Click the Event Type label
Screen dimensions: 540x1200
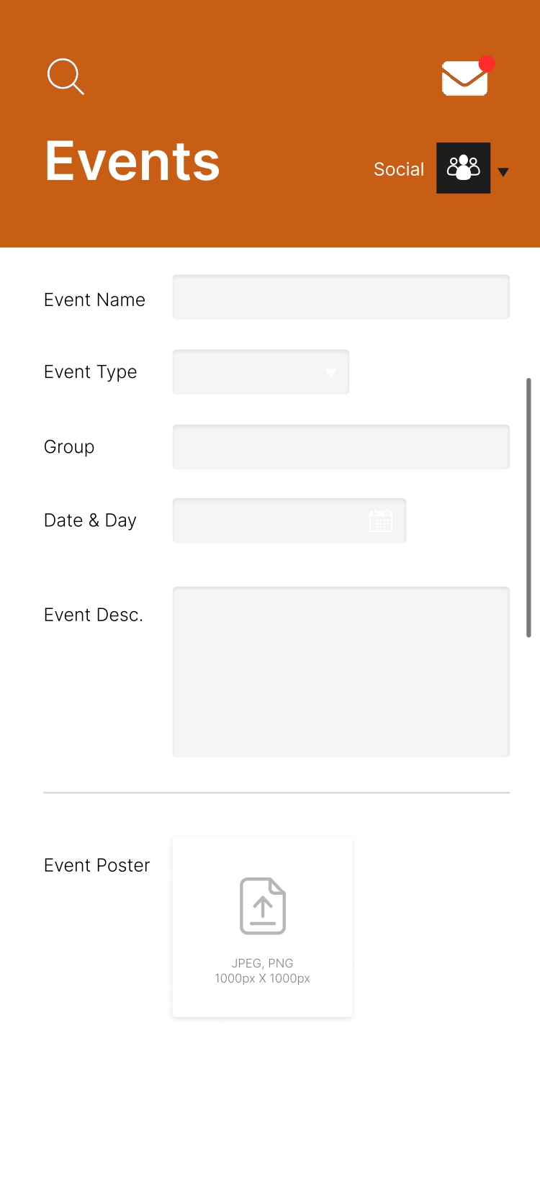pyautogui.click(x=91, y=372)
